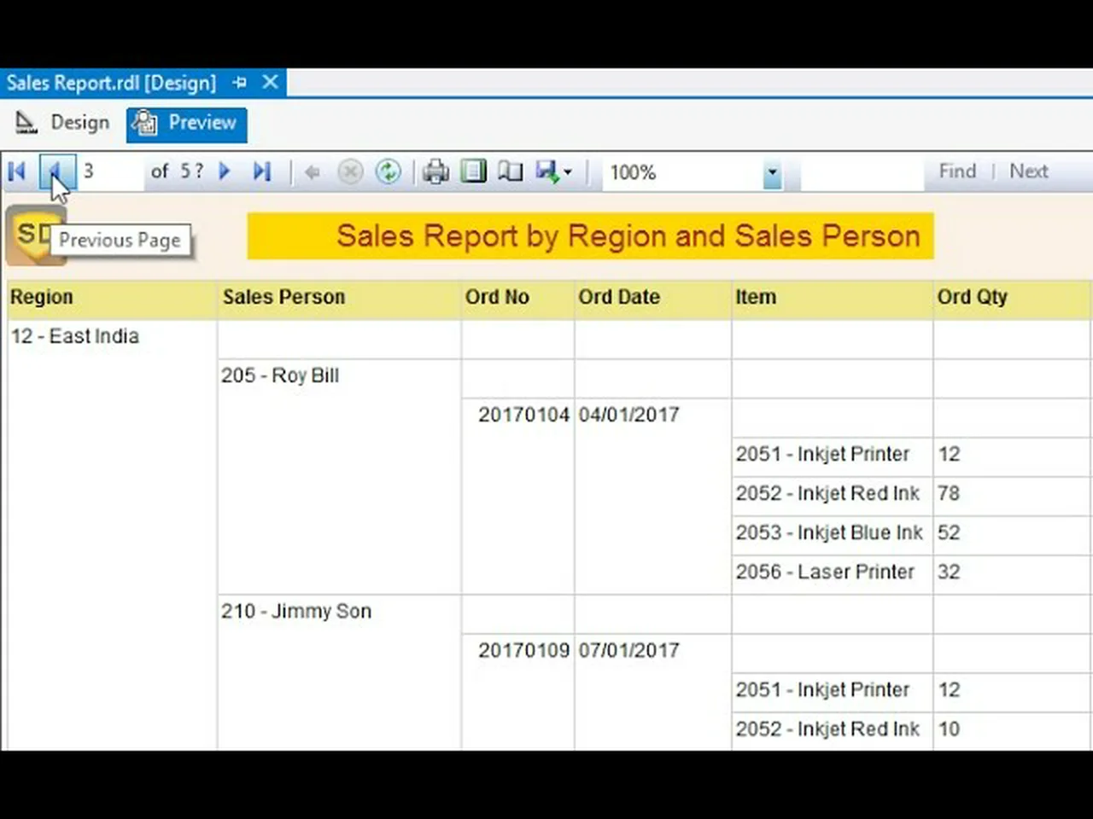Refresh the report preview

click(x=389, y=171)
